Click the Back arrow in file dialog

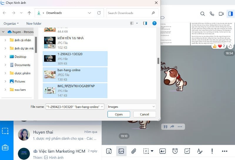point(4,13)
